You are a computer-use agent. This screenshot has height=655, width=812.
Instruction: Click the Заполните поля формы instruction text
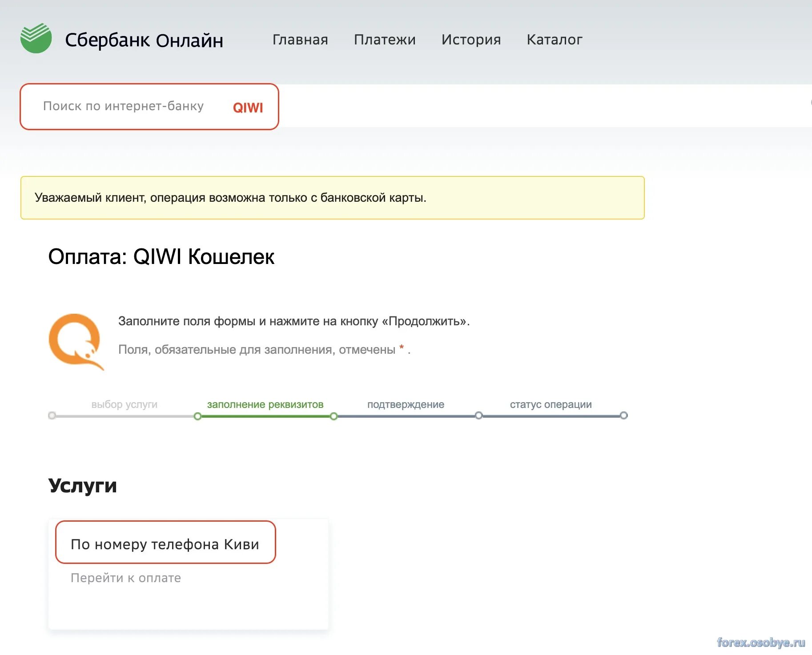[x=294, y=321]
